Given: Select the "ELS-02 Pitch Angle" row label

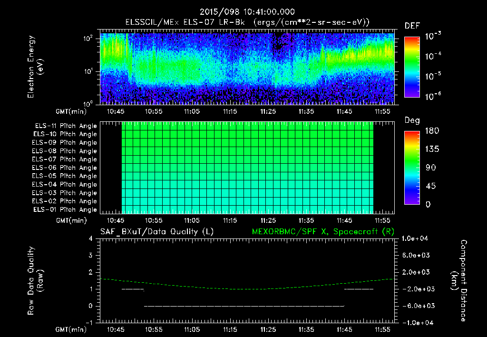Looking at the screenshot, I should click(x=64, y=201).
